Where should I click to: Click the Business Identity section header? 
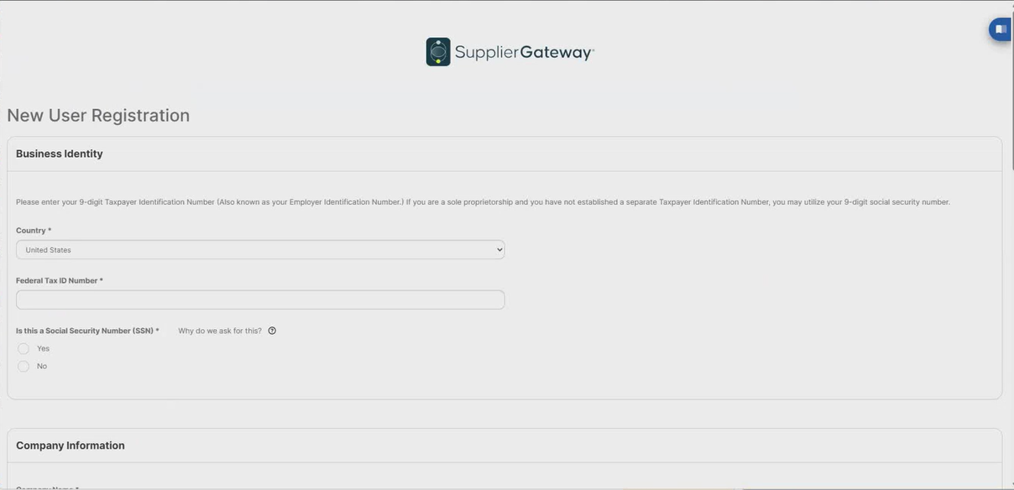tap(60, 154)
